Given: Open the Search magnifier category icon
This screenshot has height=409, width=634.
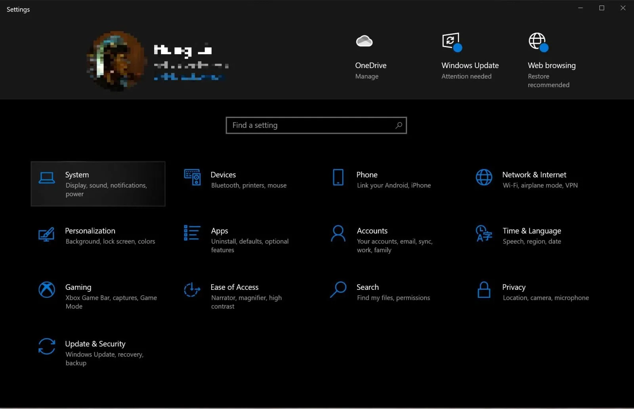Looking at the screenshot, I should tap(338, 289).
